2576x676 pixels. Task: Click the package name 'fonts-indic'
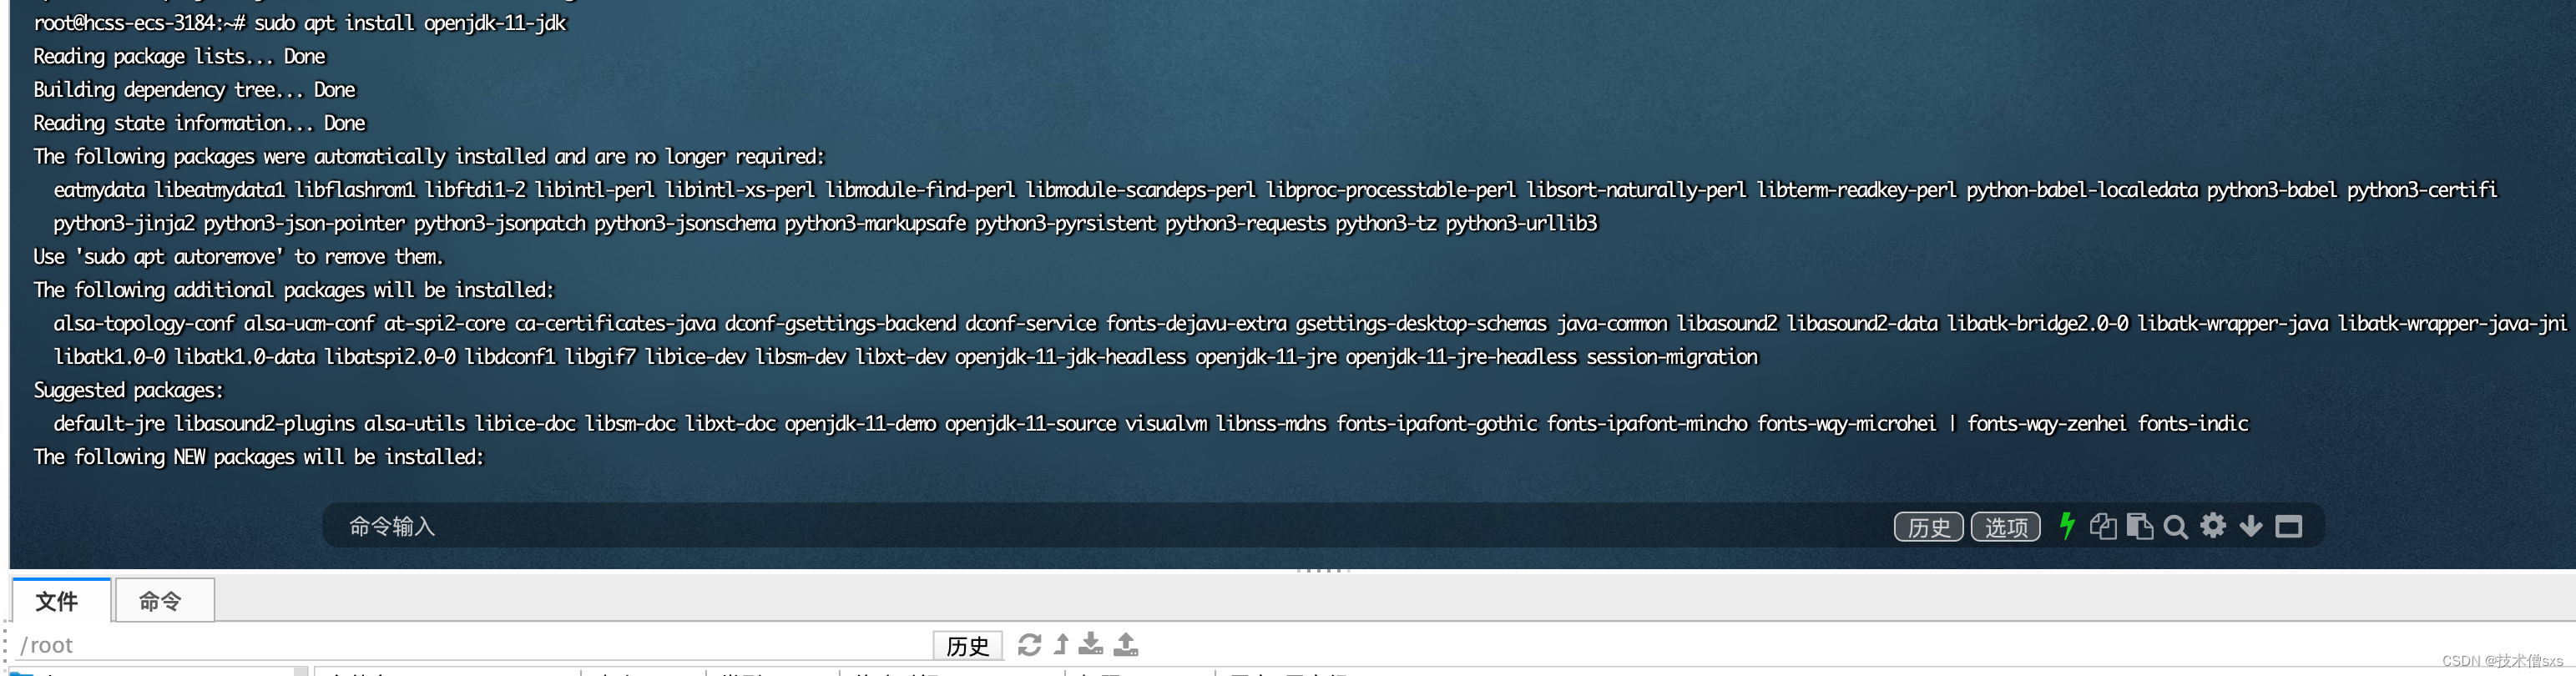tap(2192, 424)
